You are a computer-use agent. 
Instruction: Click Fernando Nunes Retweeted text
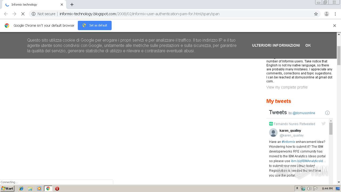[294, 124]
